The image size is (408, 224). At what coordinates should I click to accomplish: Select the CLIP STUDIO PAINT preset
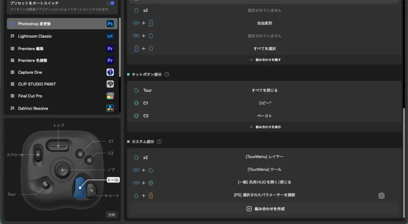point(62,84)
